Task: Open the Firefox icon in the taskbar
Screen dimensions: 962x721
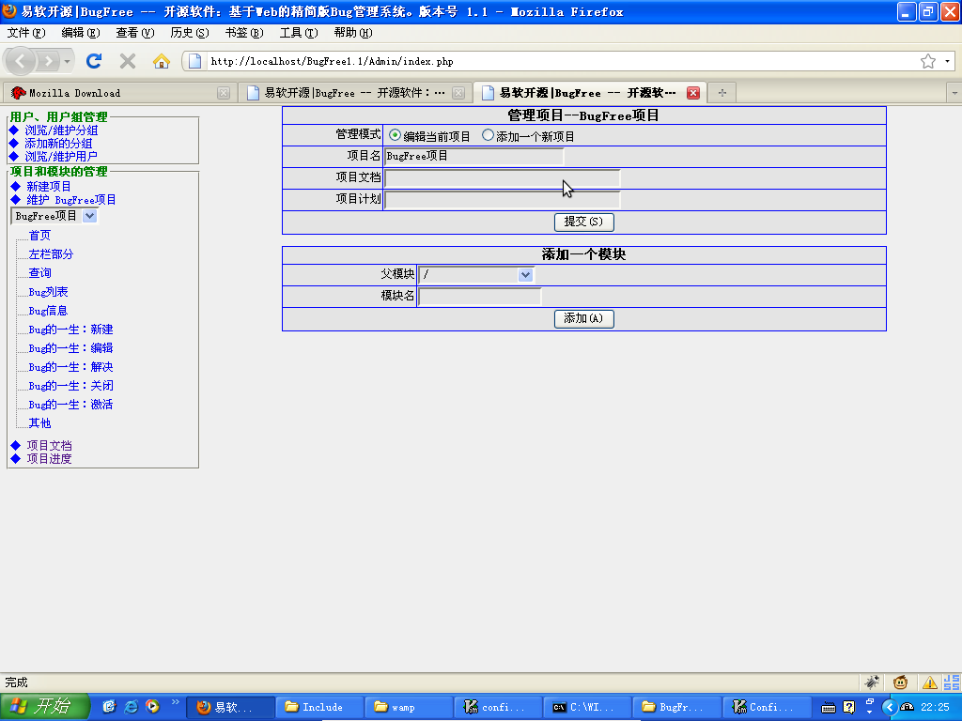Action: pos(229,707)
